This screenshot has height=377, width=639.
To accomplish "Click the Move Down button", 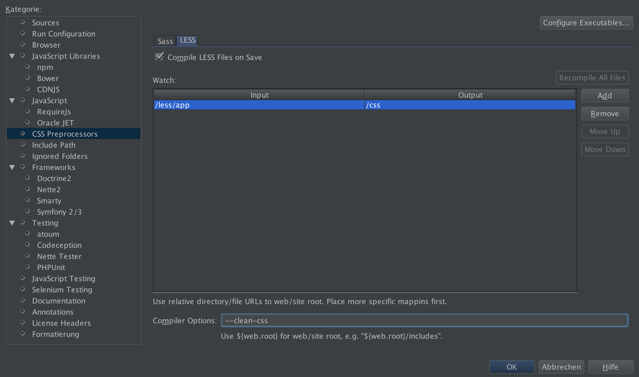I will coord(605,150).
